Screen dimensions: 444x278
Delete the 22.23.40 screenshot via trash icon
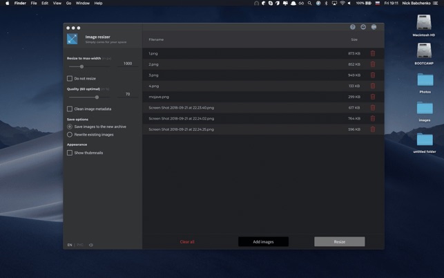coord(373,108)
